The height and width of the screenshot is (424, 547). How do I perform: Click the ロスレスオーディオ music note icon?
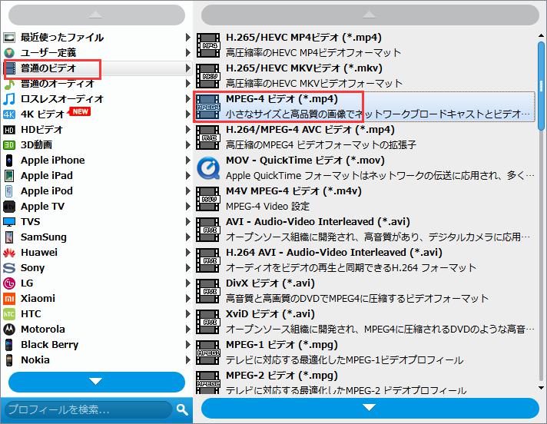click(9, 99)
